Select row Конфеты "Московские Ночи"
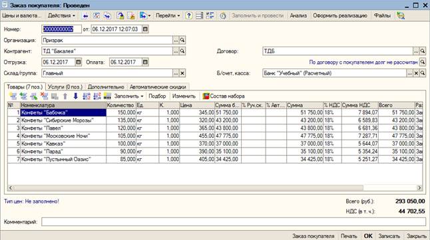This screenshot has height=240, width=430. pyautogui.click(x=215, y=136)
